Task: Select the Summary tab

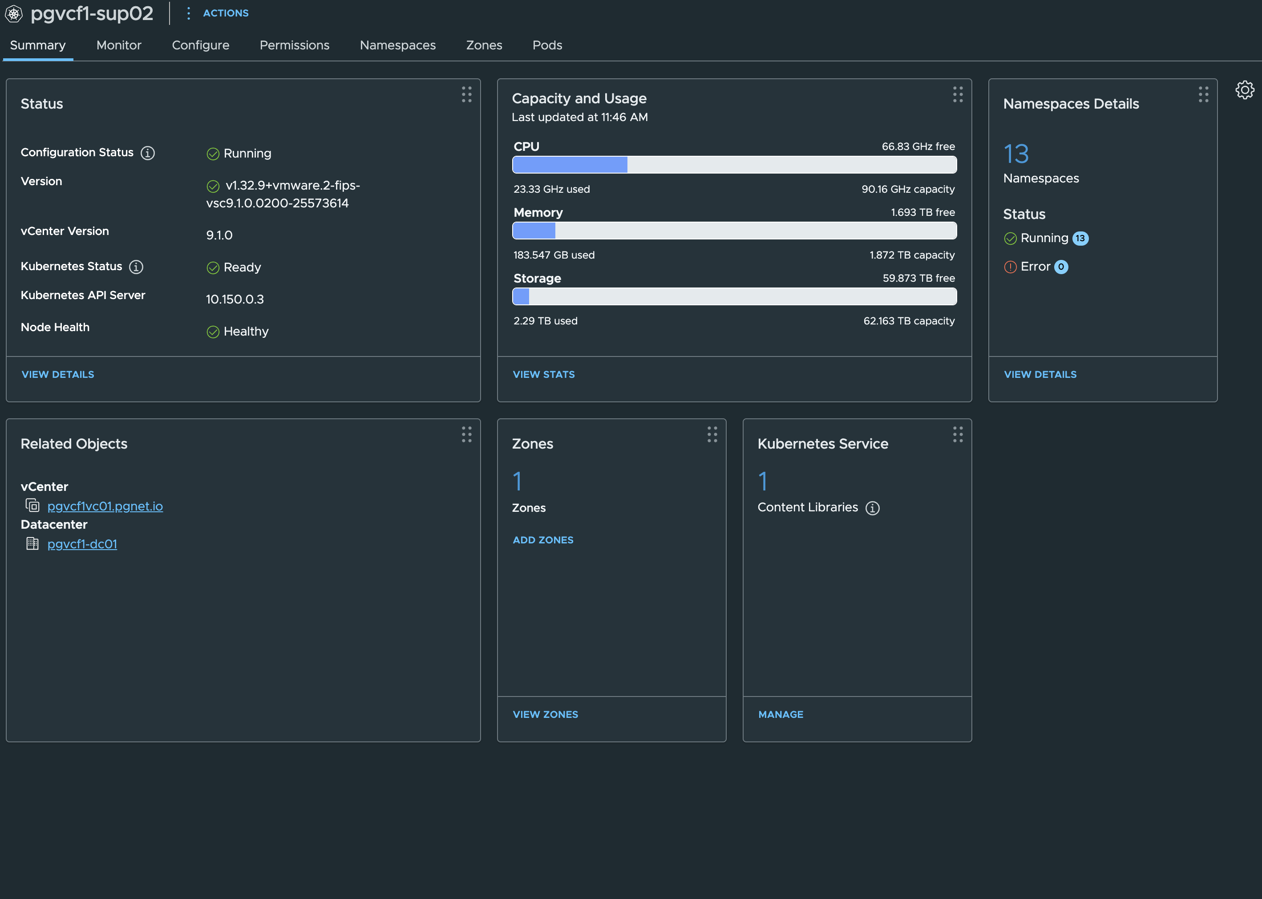Action: click(x=38, y=45)
